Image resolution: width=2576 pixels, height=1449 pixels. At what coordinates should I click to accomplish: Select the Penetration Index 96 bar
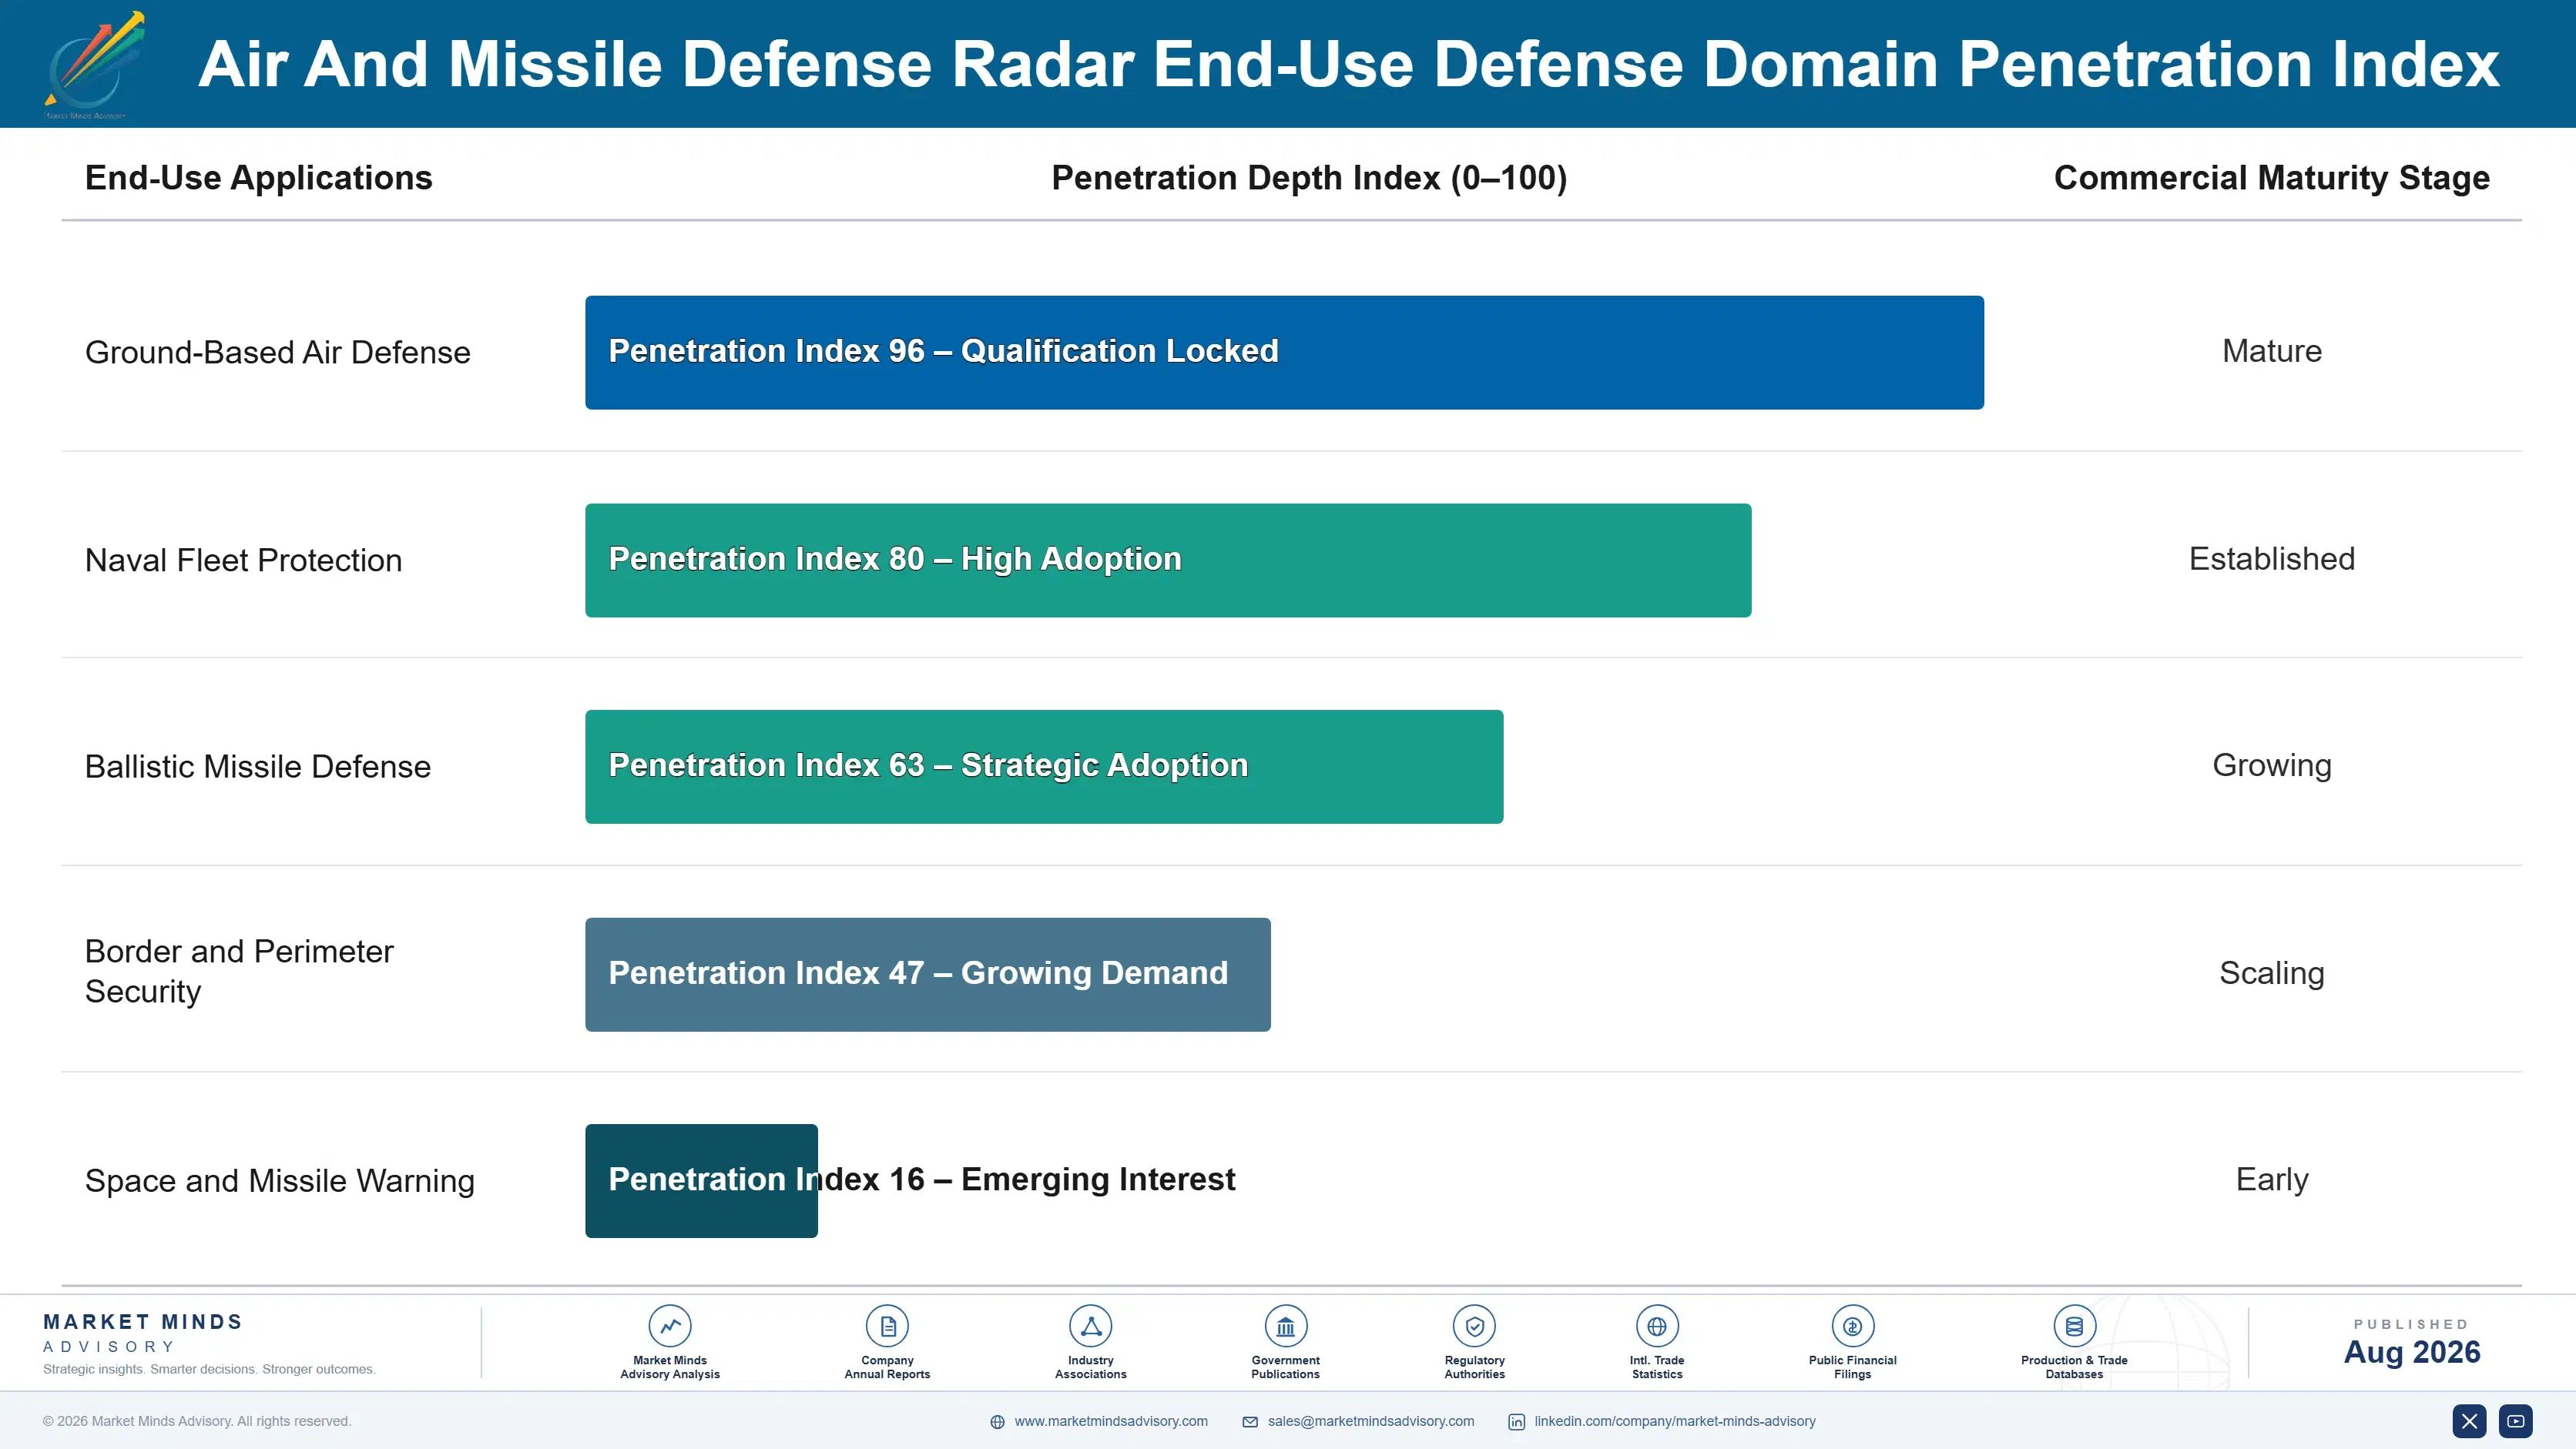pos(1284,352)
